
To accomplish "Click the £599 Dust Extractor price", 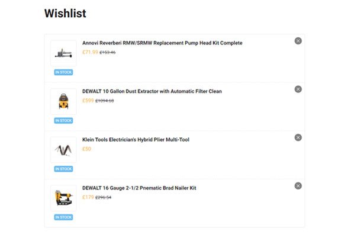I will (x=88, y=101).
